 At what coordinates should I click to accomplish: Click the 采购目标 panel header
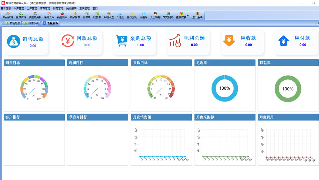coord(161,63)
